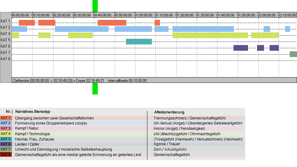Click 'Formierung eines Gruppenkörpers (corps)' legend text

pyautogui.click(x=51, y=123)
